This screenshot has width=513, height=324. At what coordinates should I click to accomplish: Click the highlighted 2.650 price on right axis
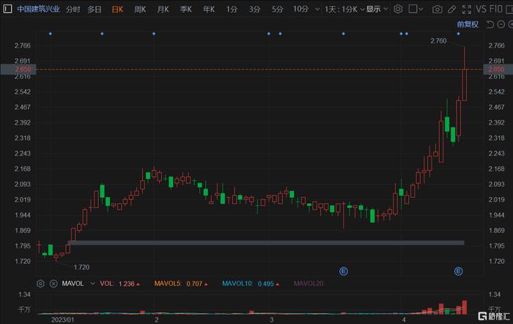pyautogui.click(x=498, y=70)
